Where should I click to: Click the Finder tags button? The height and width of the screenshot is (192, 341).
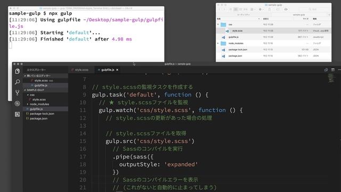pos(278,10)
